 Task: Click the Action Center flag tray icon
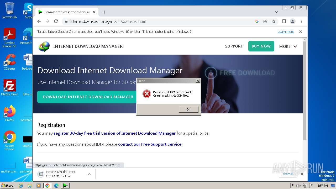311,186
